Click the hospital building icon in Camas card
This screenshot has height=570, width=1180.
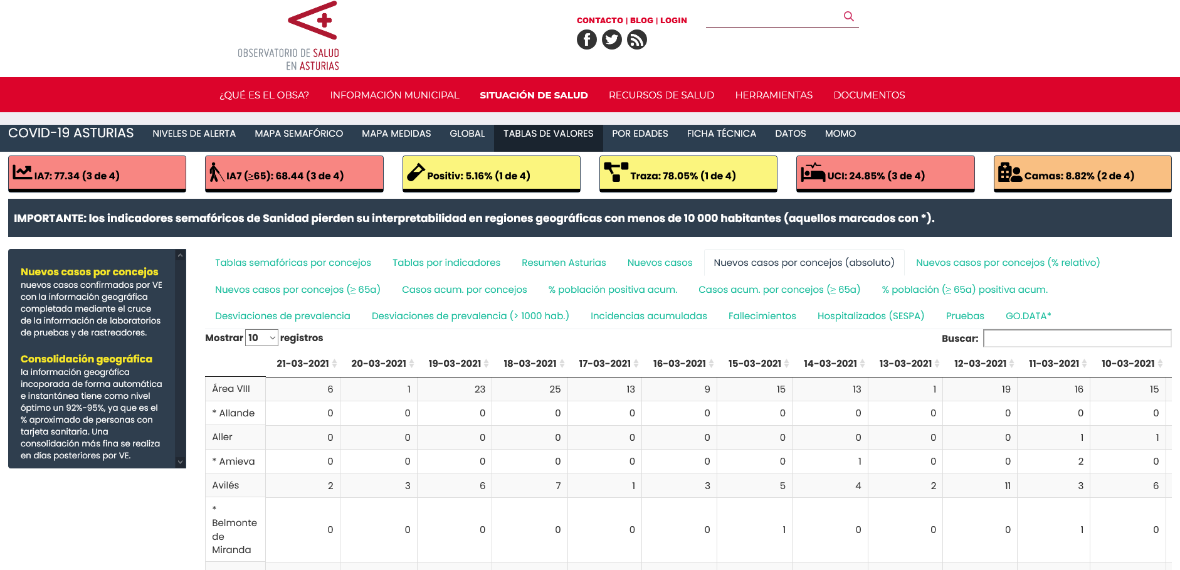pyautogui.click(x=1010, y=172)
